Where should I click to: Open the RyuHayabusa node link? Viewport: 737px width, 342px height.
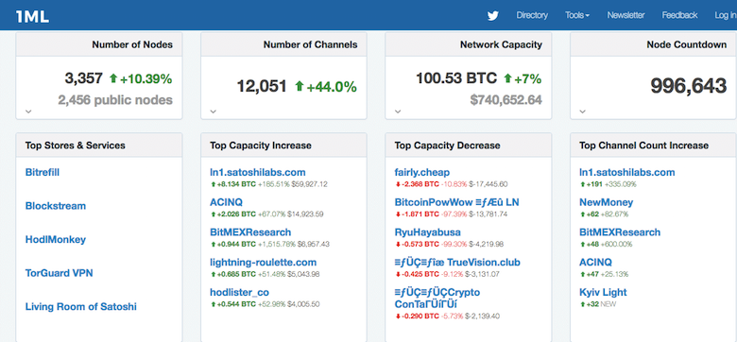(x=428, y=232)
